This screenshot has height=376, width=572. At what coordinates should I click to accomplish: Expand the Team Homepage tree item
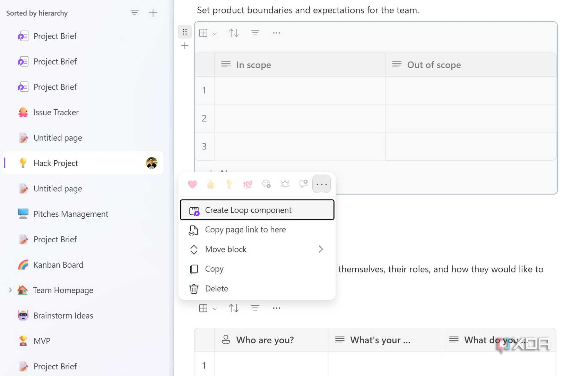(x=10, y=290)
